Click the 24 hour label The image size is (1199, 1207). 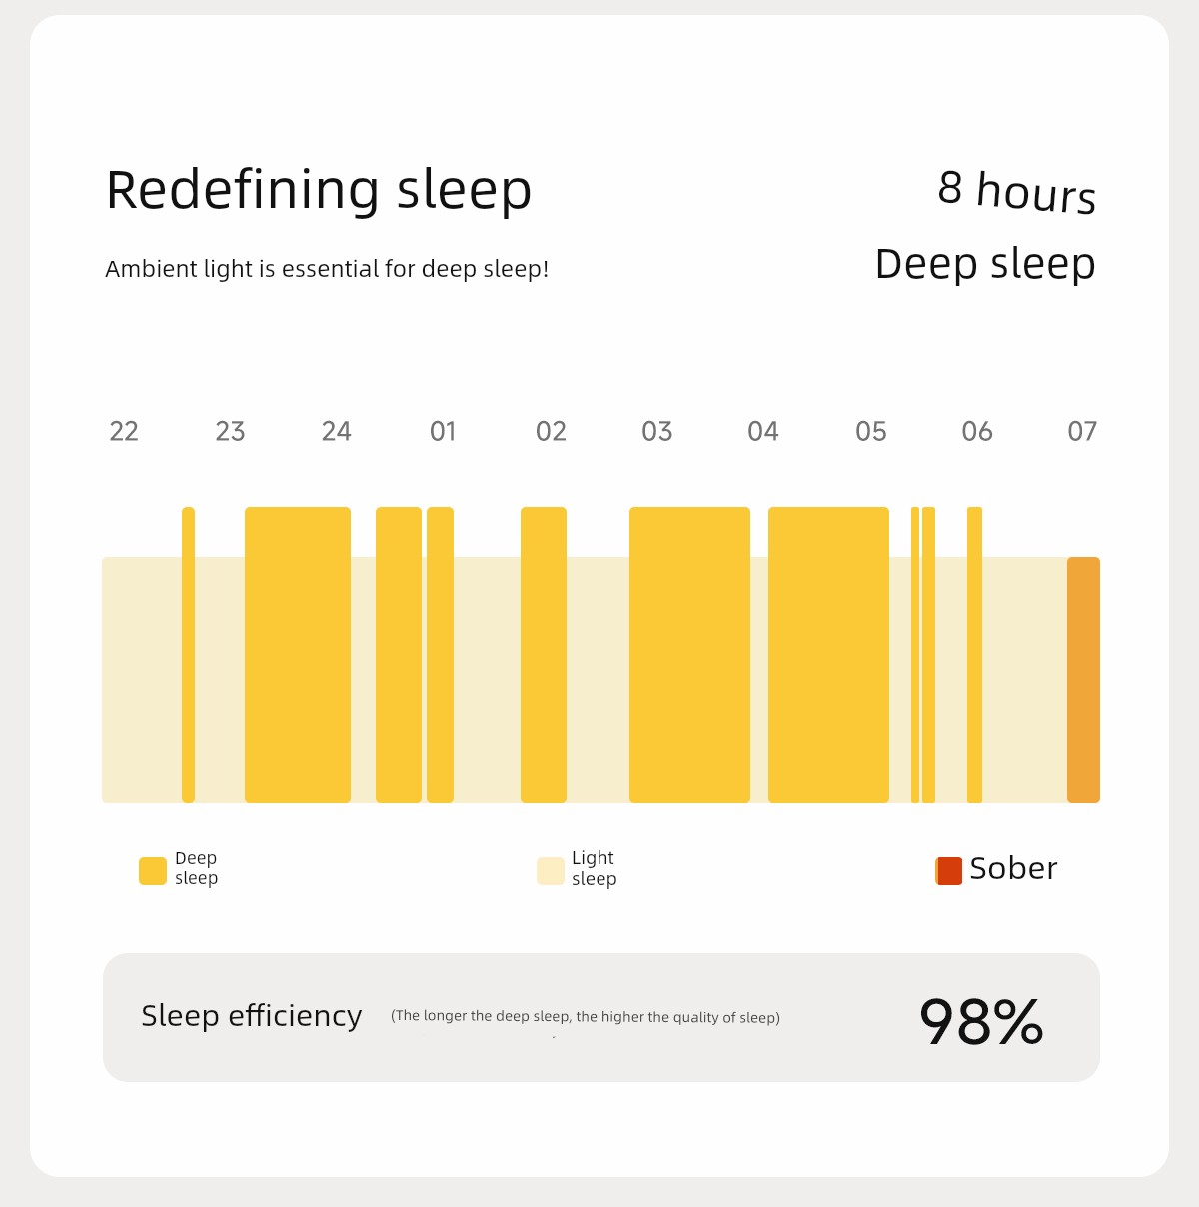(x=337, y=431)
